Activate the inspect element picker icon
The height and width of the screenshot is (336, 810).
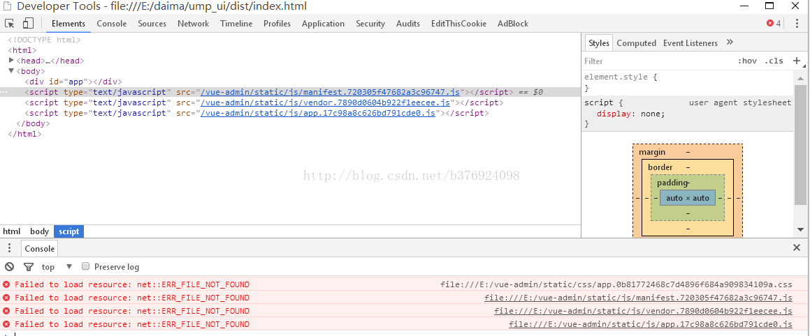click(9, 23)
